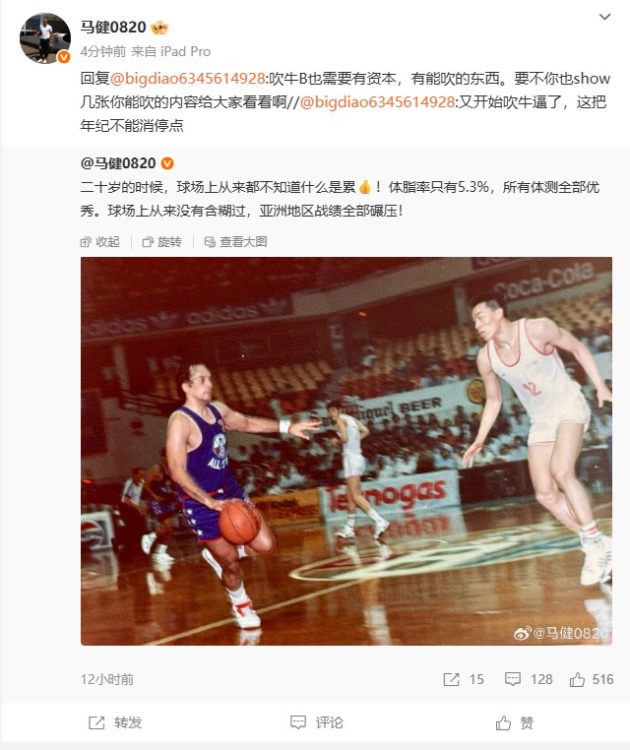Image resolution: width=630 pixels, height=750 pixels.
Task: Open the post options chevron at top right
Action: tap(604, 17)
